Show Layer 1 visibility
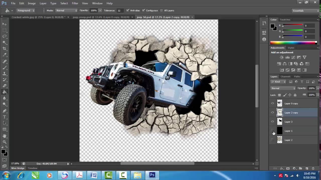The height and width of the screenshot is (180, 321). (x=273, y=131)
